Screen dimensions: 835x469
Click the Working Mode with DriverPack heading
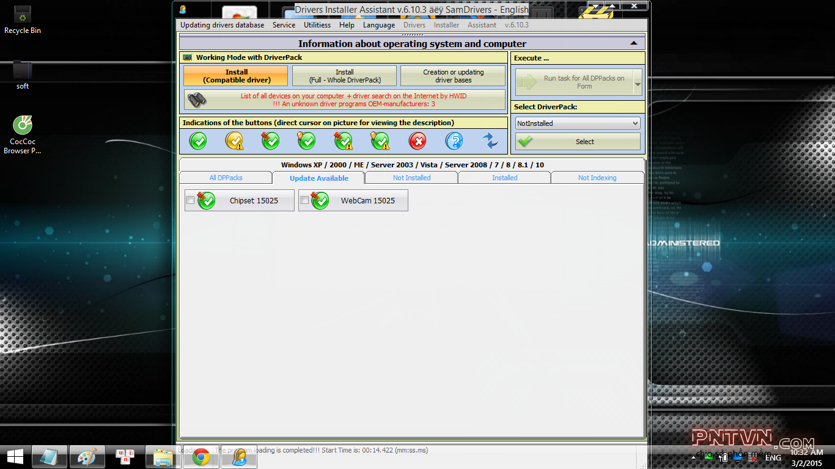pyautogui.click(x=249, y=57)
